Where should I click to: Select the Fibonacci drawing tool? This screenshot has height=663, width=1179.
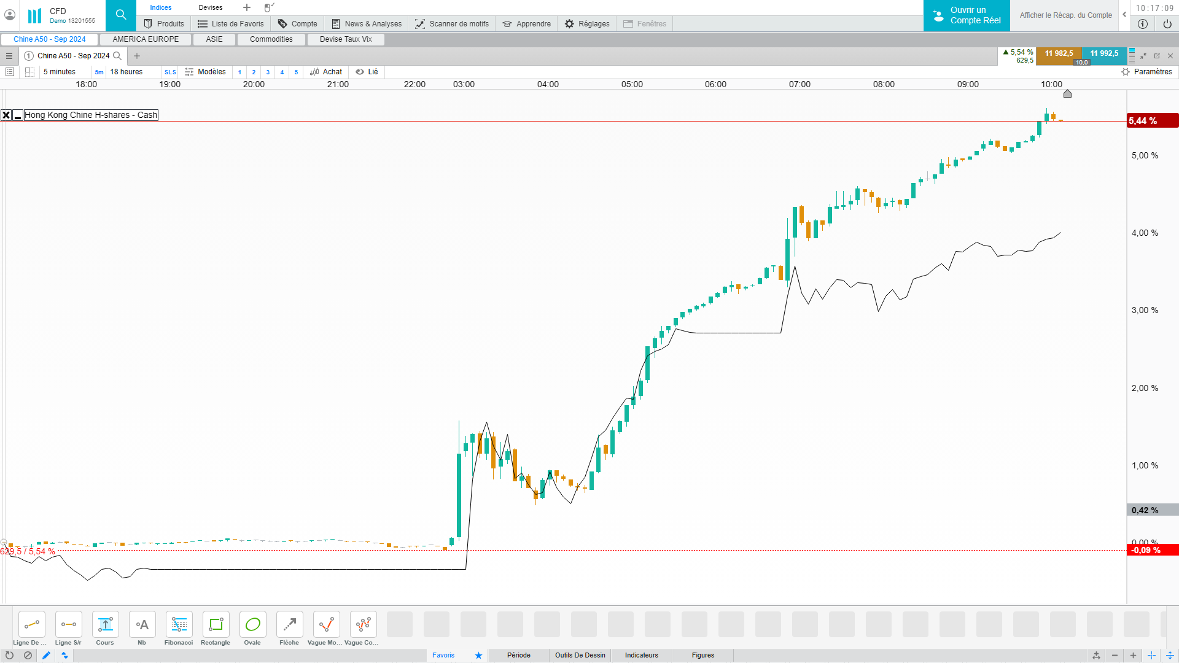click(179, 625)
